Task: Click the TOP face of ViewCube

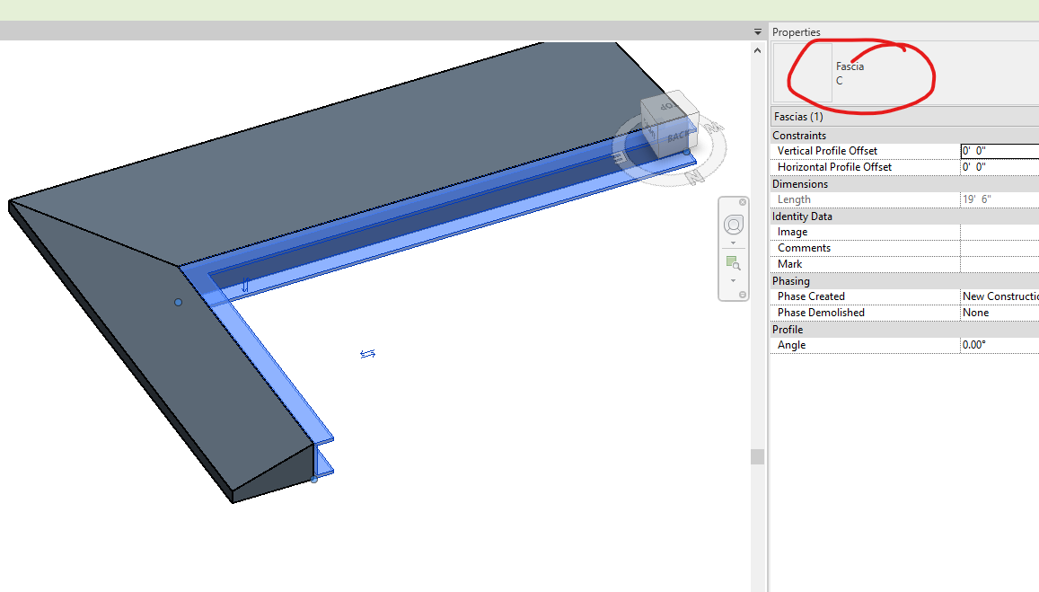Action: [668, 105]
